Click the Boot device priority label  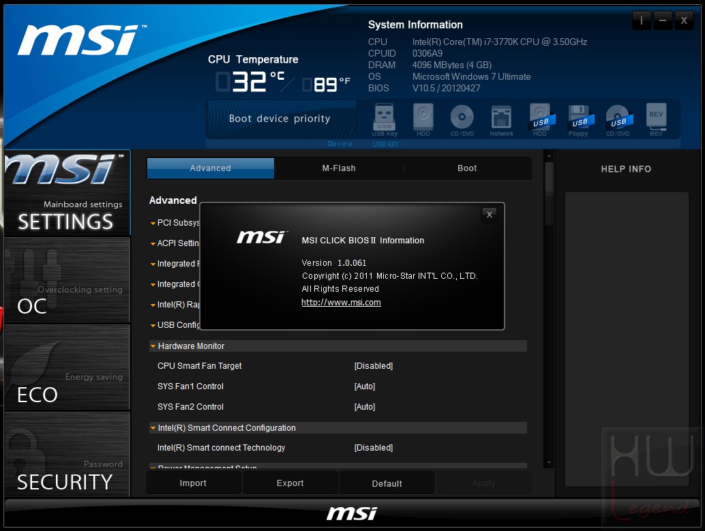pos(280,119)
